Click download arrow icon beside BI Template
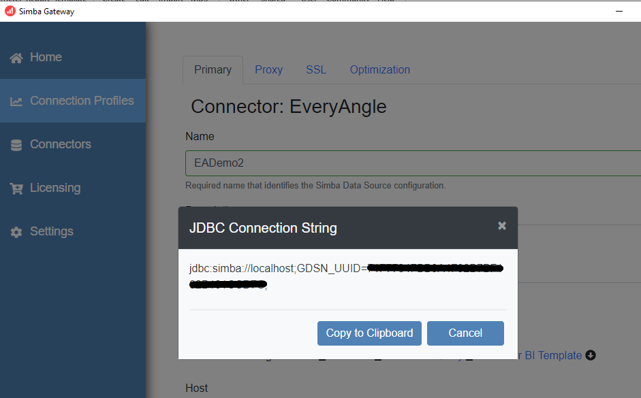The height and width of the screenshot is (398, 641). click(591, 355)
